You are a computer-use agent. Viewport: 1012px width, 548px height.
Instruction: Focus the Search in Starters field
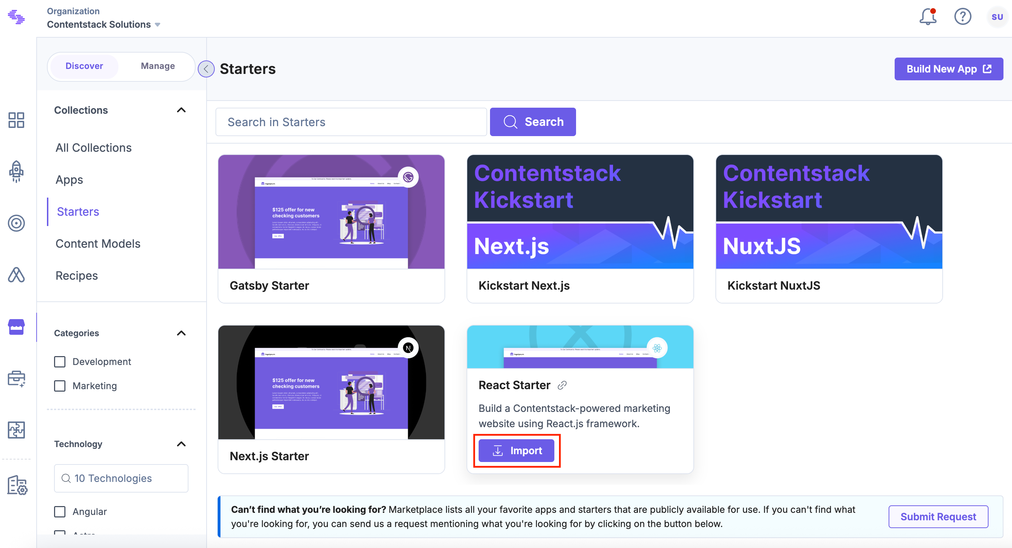pyautogui.click(x=351, y=122)
